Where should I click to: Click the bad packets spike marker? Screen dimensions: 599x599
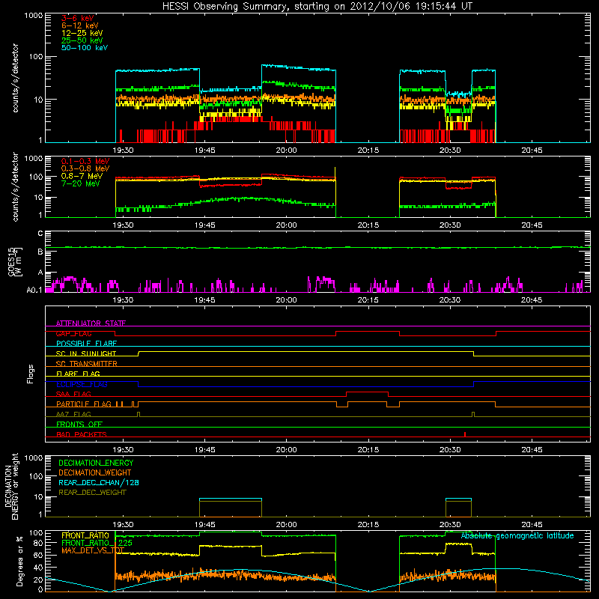click(x=465, y=434)
